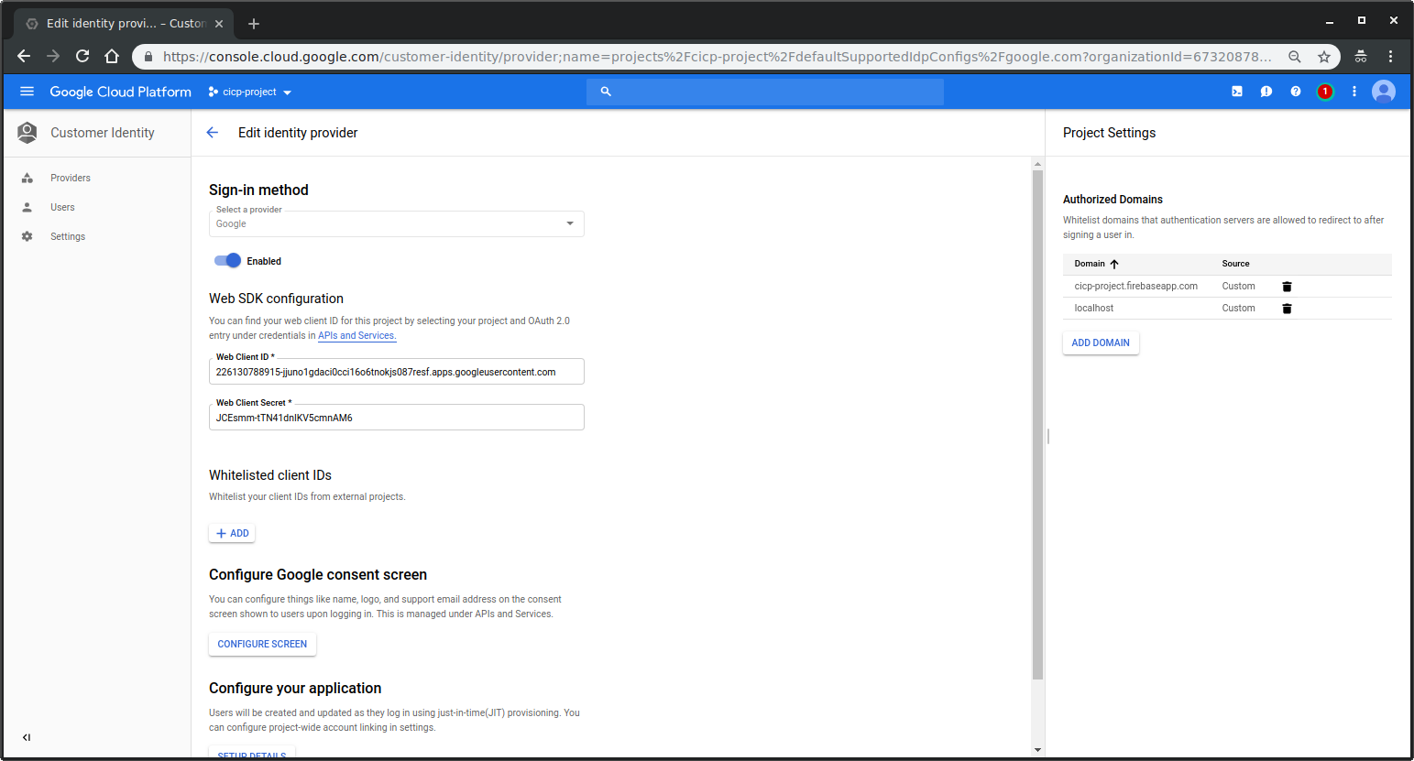
Task: Open the Select a provider dropdown
Action: [x=397, y=223]
